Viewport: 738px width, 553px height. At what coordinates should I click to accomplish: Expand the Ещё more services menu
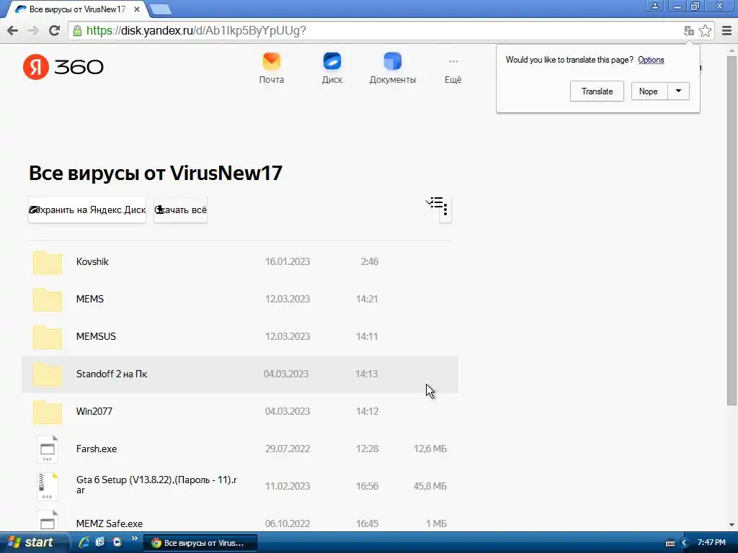tap(453, 68)
